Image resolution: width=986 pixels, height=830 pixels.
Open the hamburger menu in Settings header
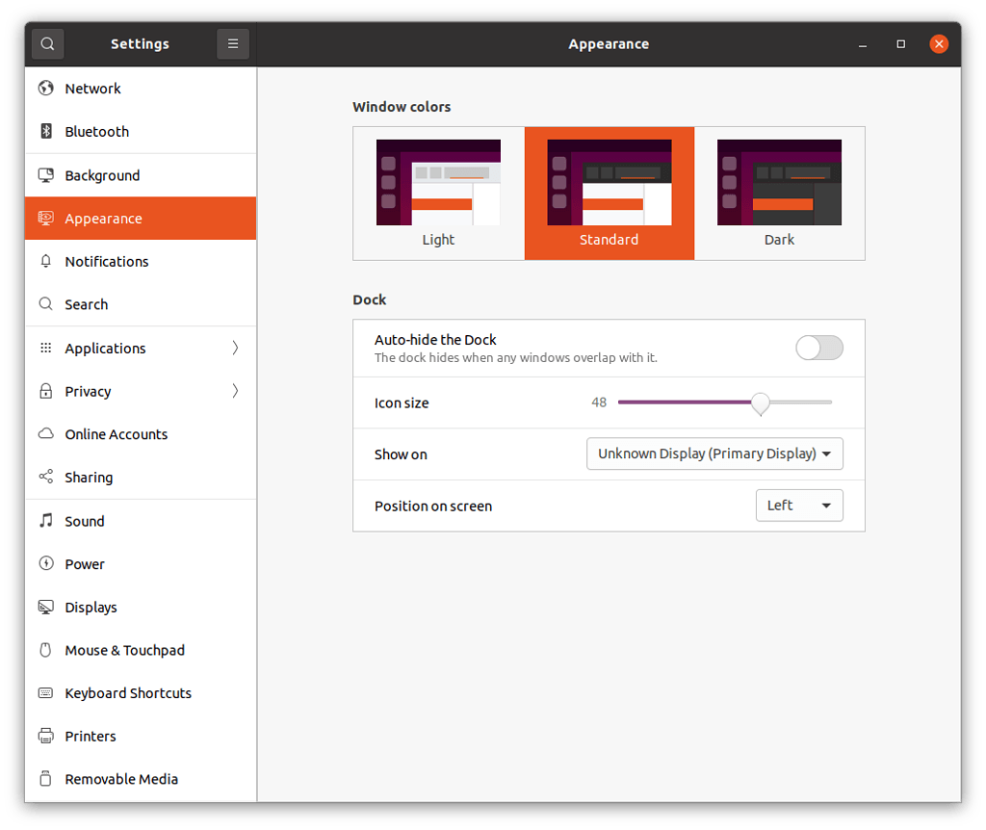(x=233, y=44)
